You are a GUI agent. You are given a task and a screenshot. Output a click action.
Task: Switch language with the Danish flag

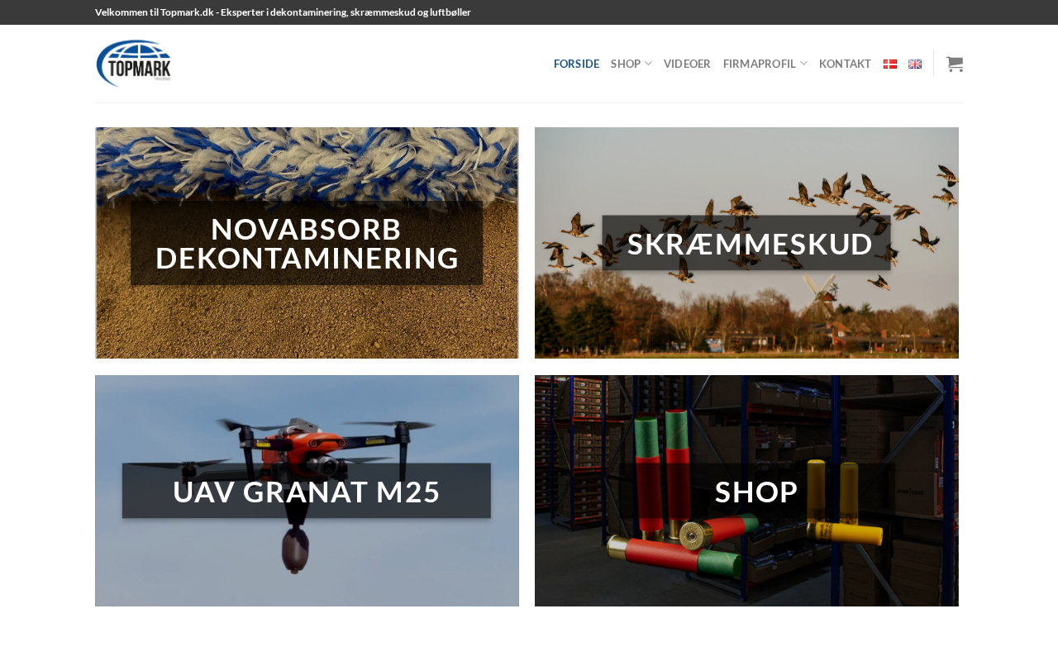(x=890, y=64)
